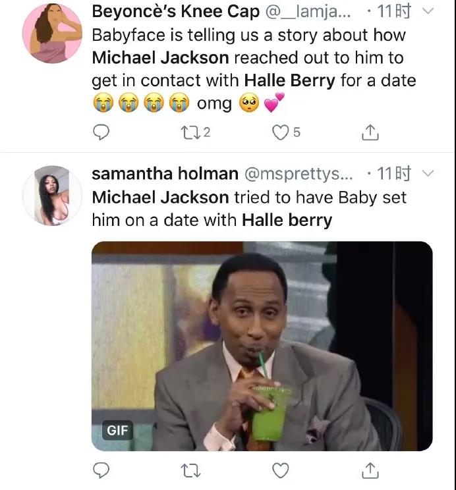Screen dimensions: 456x490
Task: Reply to samantha holman's tweet
Action: pyautogui.click(x=101, y=470)
